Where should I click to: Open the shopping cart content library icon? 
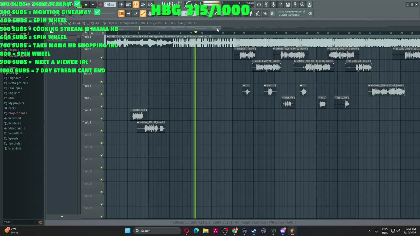(272, 13)
